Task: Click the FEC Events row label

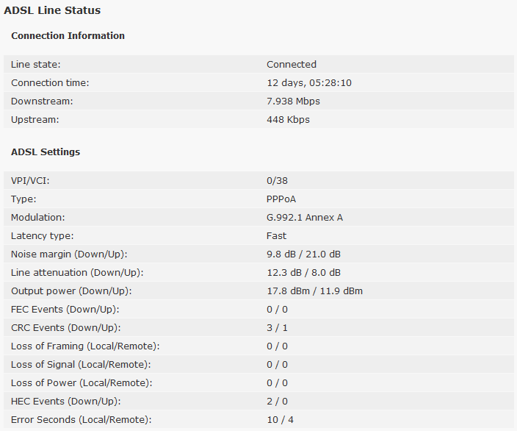Action: 65,310
